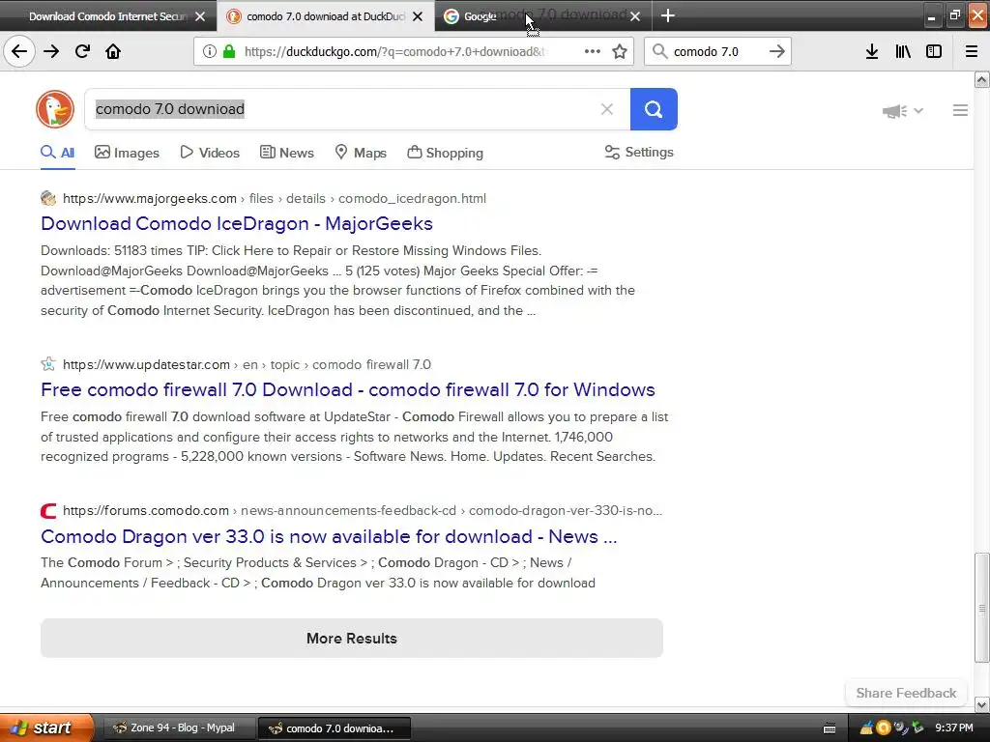Viewport: 990px width, 742px height.
Task: Expand the megaphone dropdown chevron
Action: (x=918, y=110)
